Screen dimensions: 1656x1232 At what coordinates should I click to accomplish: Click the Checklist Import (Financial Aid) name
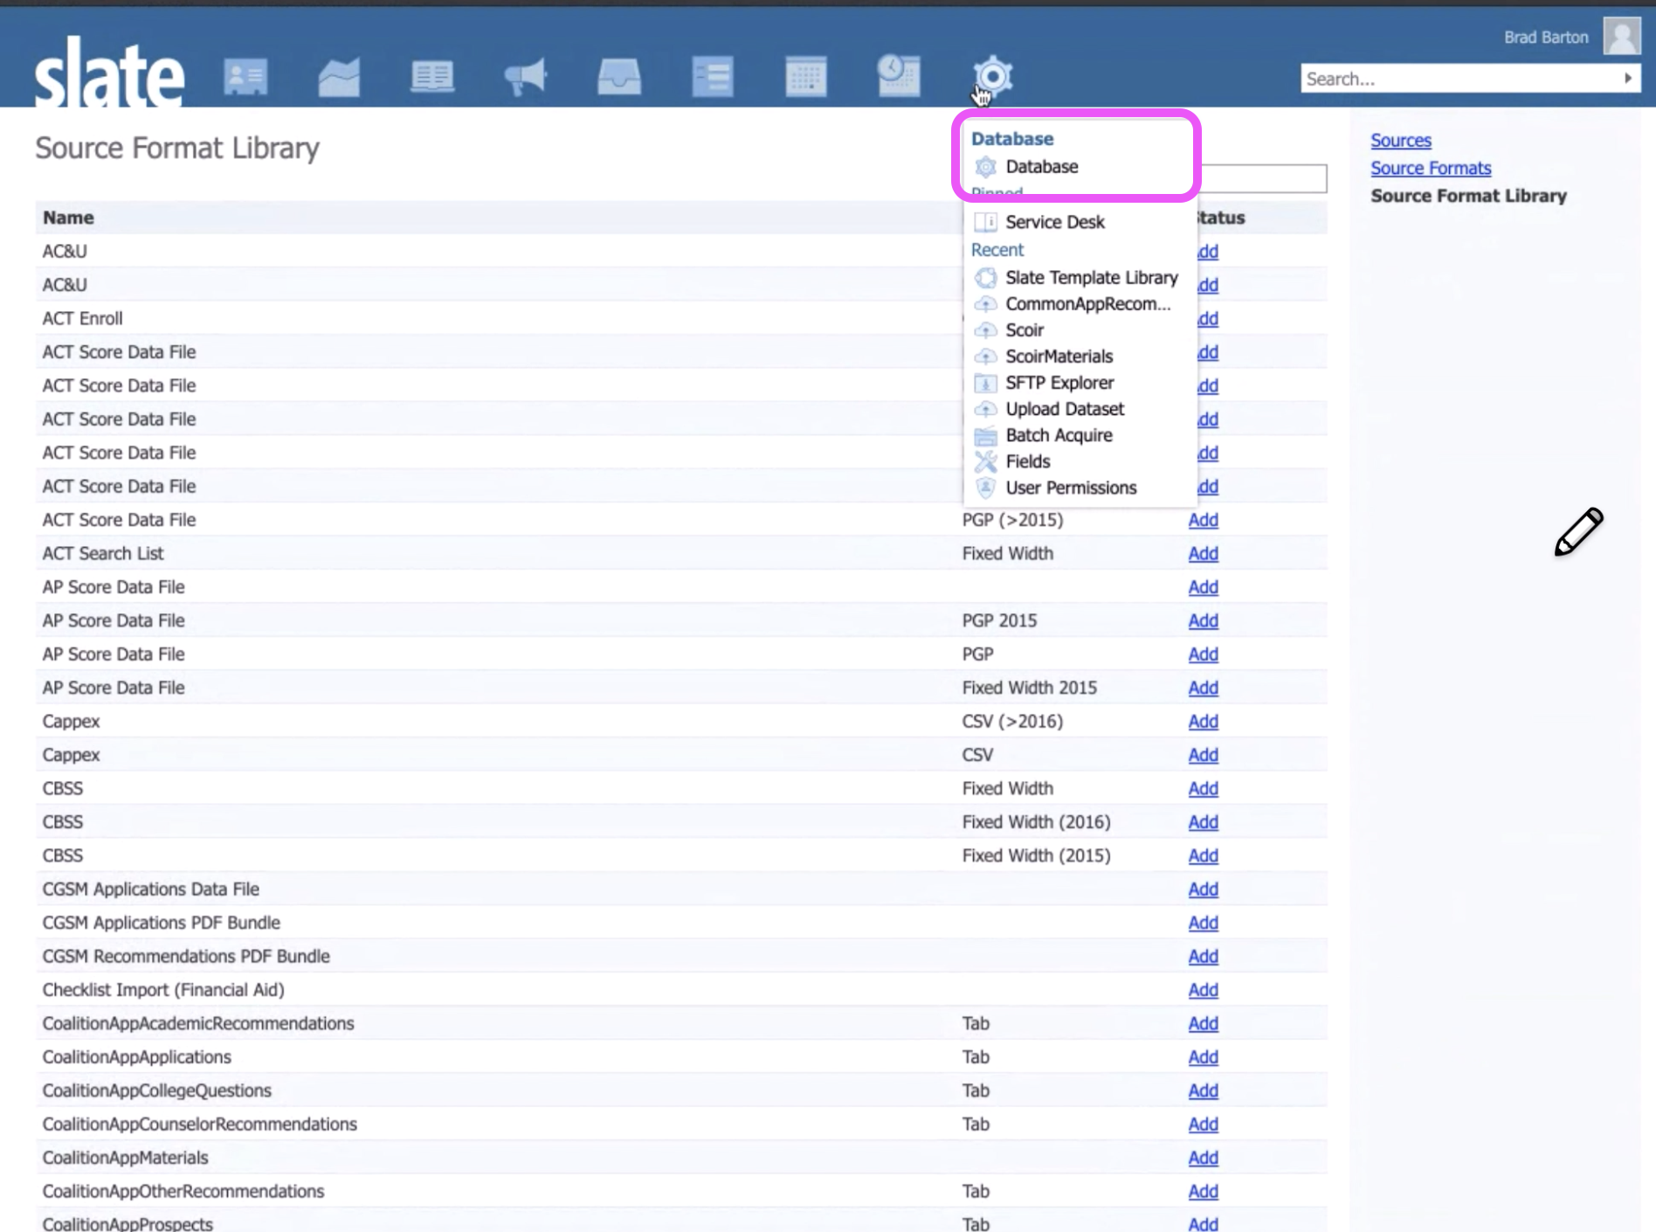pyautogui.click(x=163, y=990)
